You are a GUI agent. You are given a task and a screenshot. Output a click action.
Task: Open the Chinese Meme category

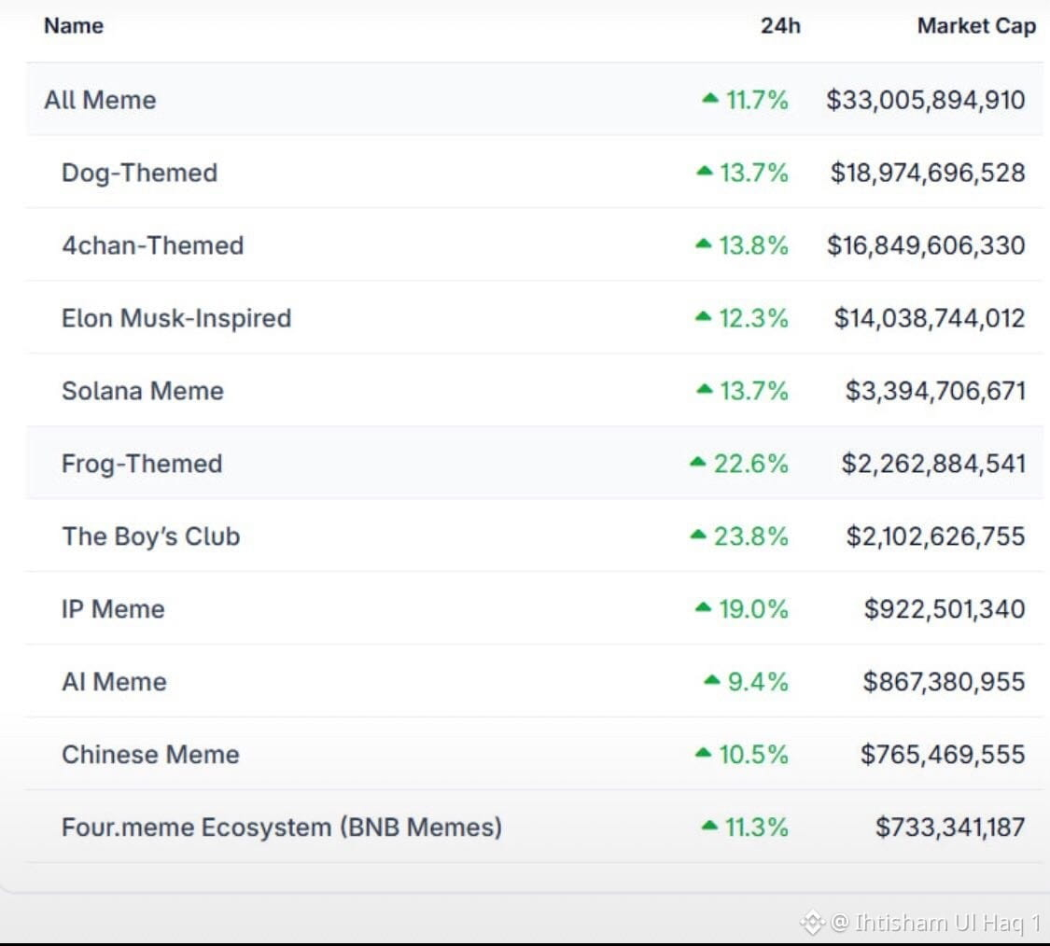click(x=150, y=755)
